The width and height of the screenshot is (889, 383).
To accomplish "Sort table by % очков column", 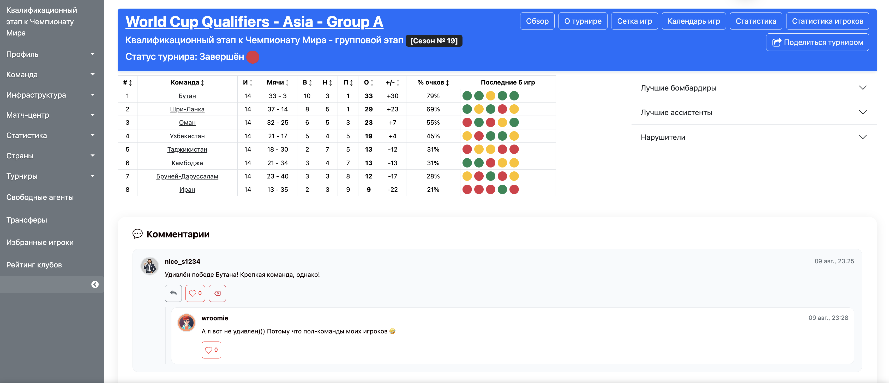I will 433,82.
